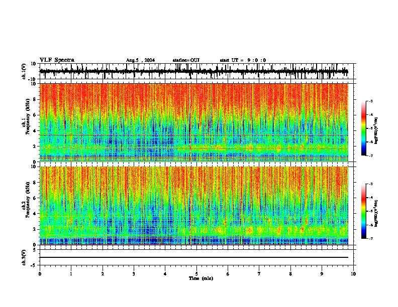Click the "VLF Spectra" title text

[x=57, y=60]
